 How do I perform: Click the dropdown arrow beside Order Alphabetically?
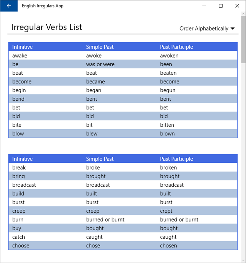point(232,29)
